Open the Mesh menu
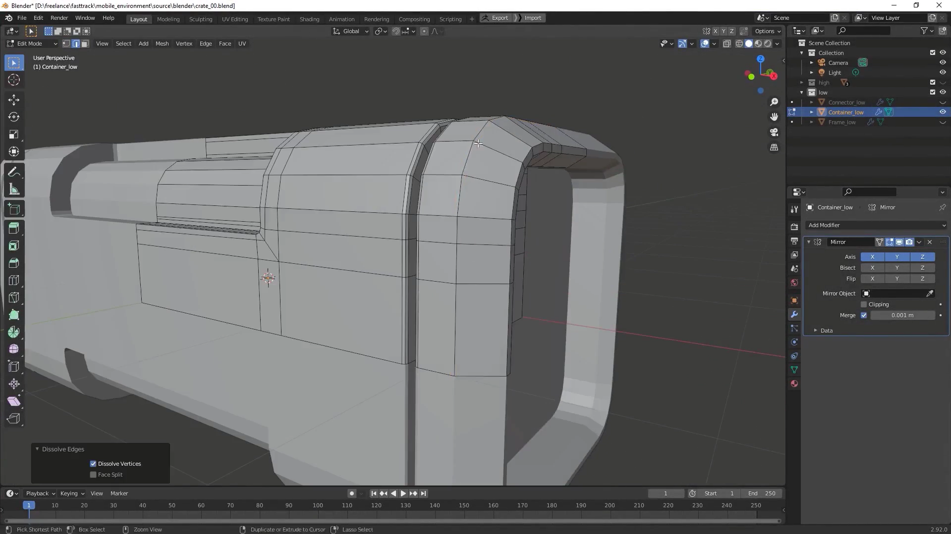This screenshot has height=534, width=951. click(x=162, y=44)
